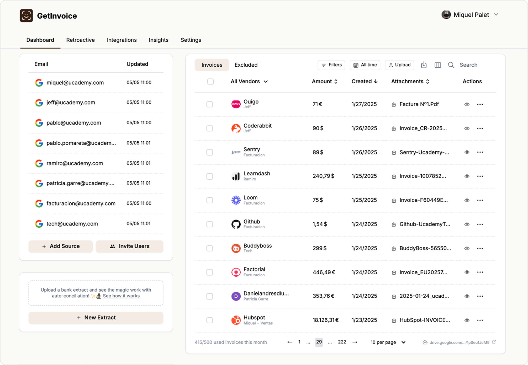
Task: Open the Filters menu
Action: 331,65
